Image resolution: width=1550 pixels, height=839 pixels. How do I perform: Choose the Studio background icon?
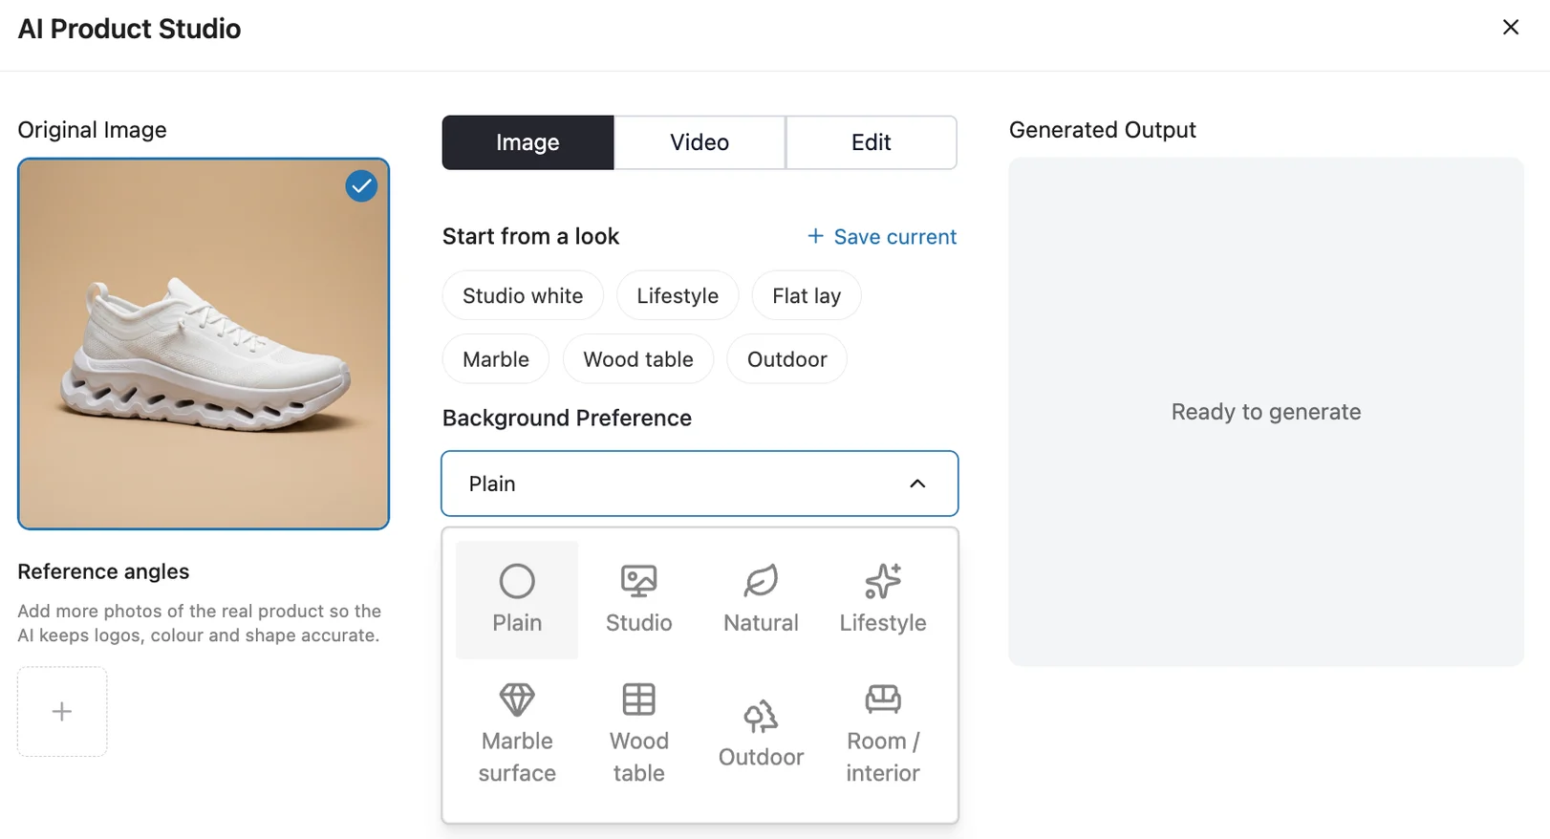click(x=639, y=600)
